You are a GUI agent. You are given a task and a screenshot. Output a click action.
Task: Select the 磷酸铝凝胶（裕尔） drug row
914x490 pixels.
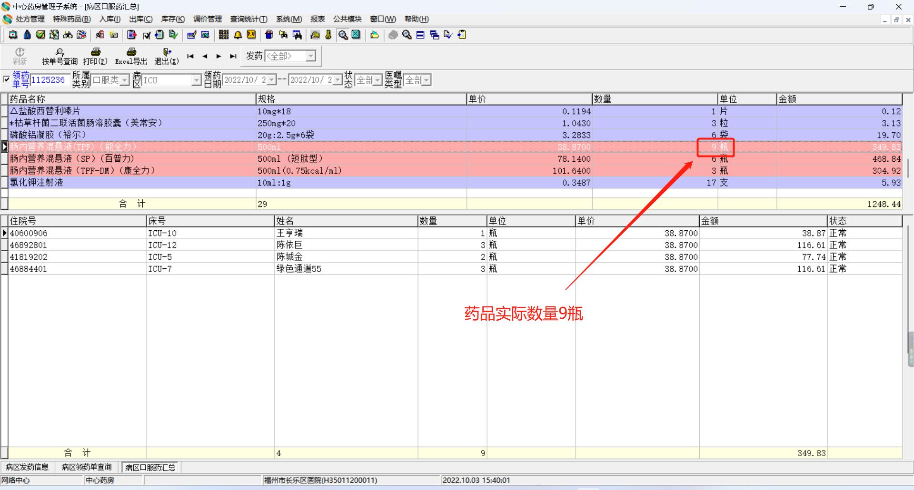point(455,135)
